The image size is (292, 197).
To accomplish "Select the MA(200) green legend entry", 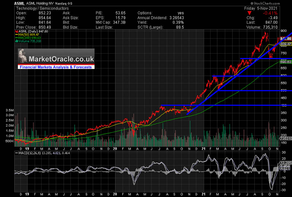I will [28, 38].
